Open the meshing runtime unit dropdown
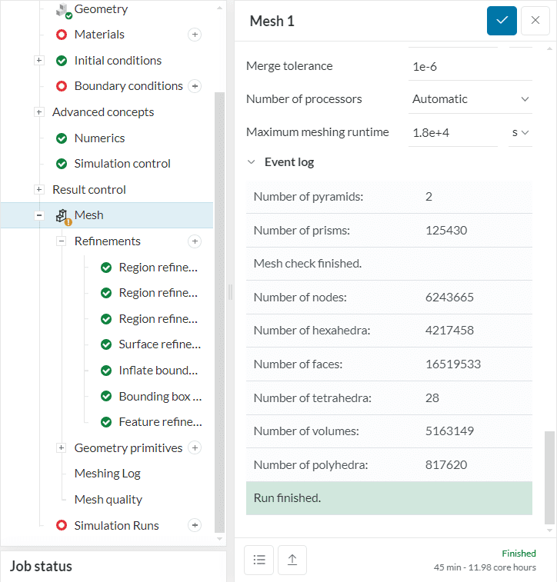557x582 pixels. (x=521, y=132)
